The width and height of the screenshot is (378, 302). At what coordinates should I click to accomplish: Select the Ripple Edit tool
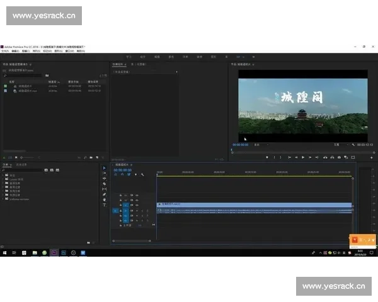pyautogui.click(x=104, y=179)
